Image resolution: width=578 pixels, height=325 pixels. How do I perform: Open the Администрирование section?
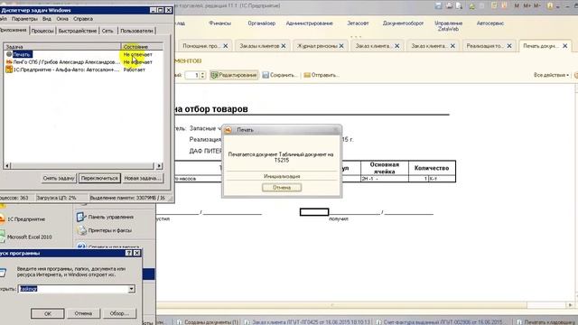pos(309,23)
